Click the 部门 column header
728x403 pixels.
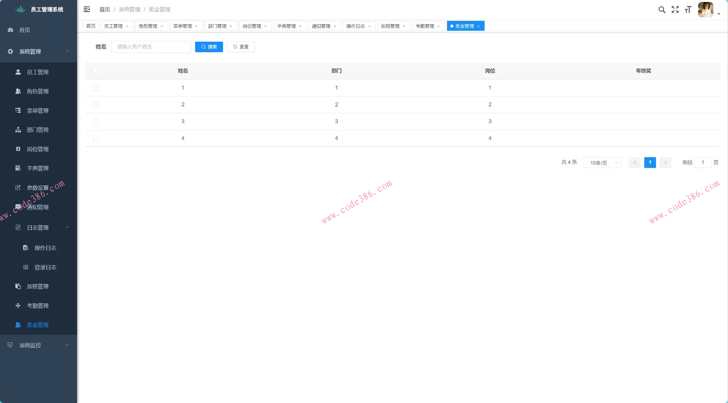pos(336,71)
